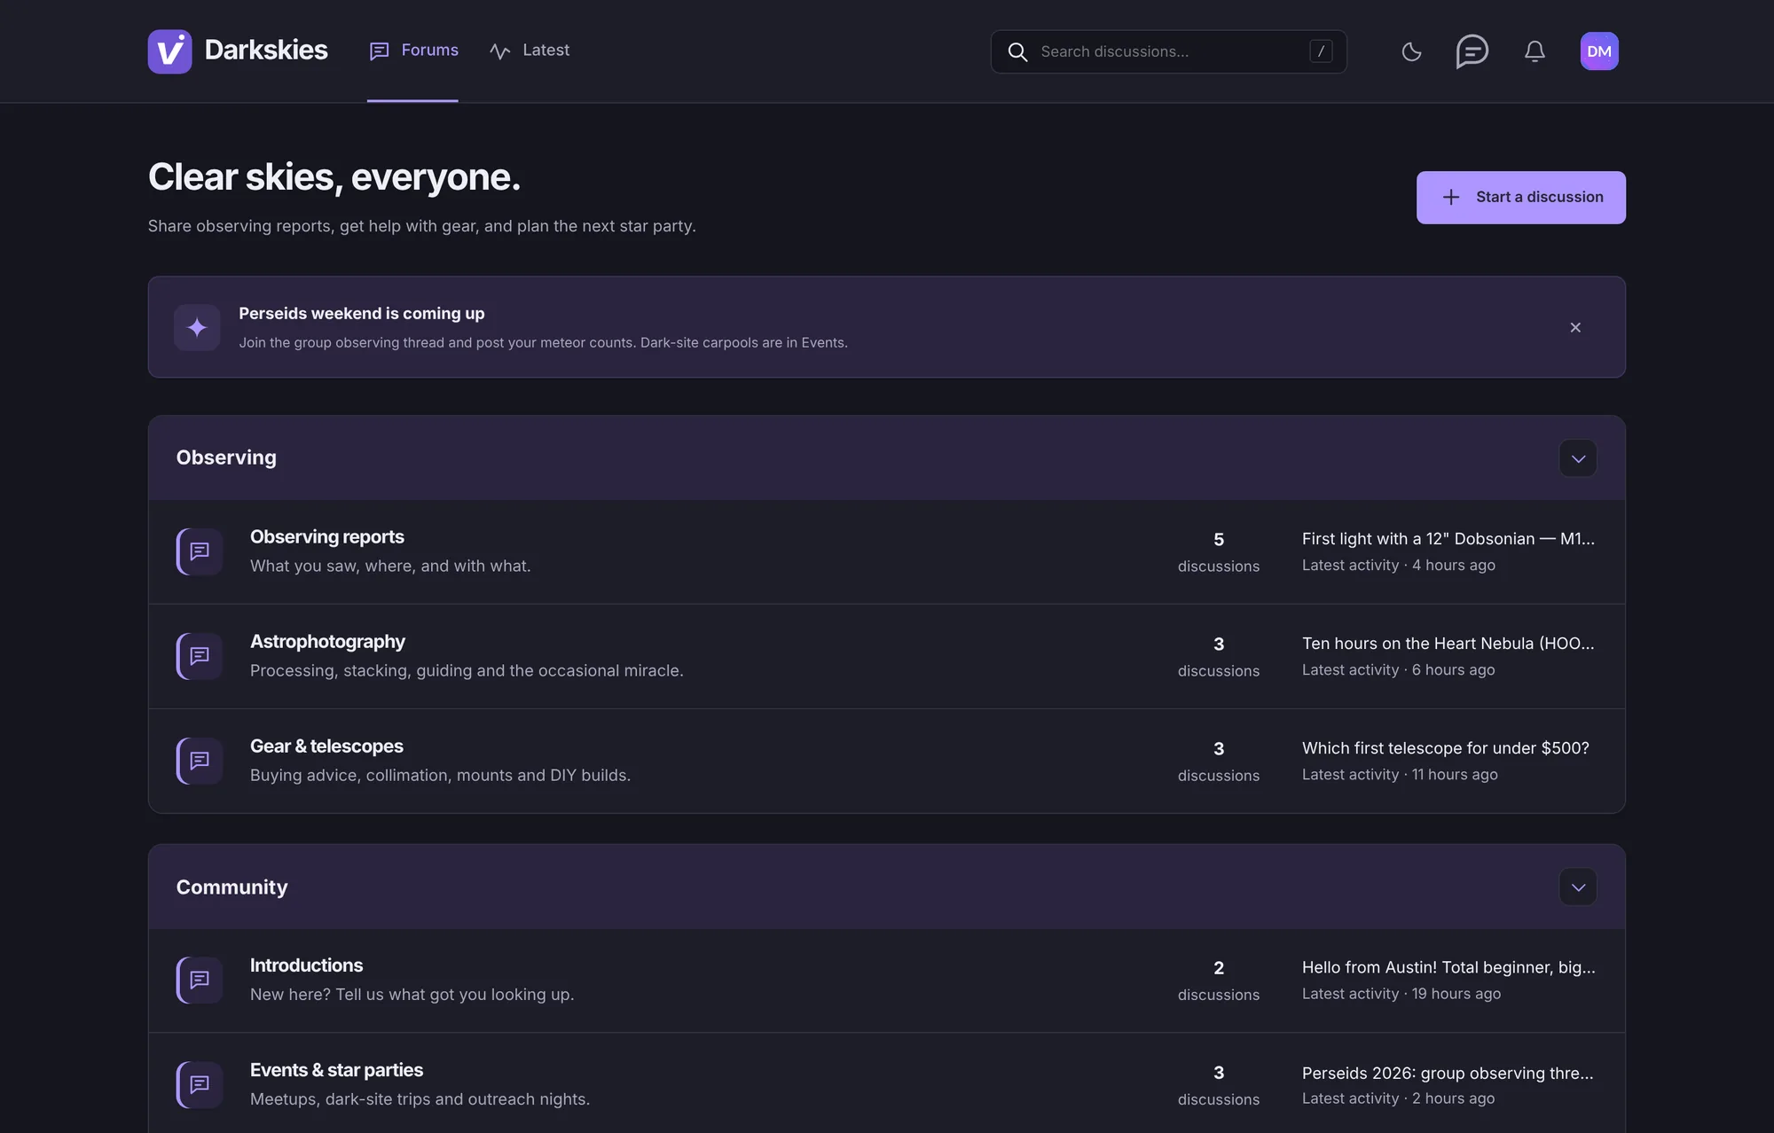Open 'Ten hours on the Heart Nebula' thread
This screenshot has width=1774, height=1133.
point(1448,643)
